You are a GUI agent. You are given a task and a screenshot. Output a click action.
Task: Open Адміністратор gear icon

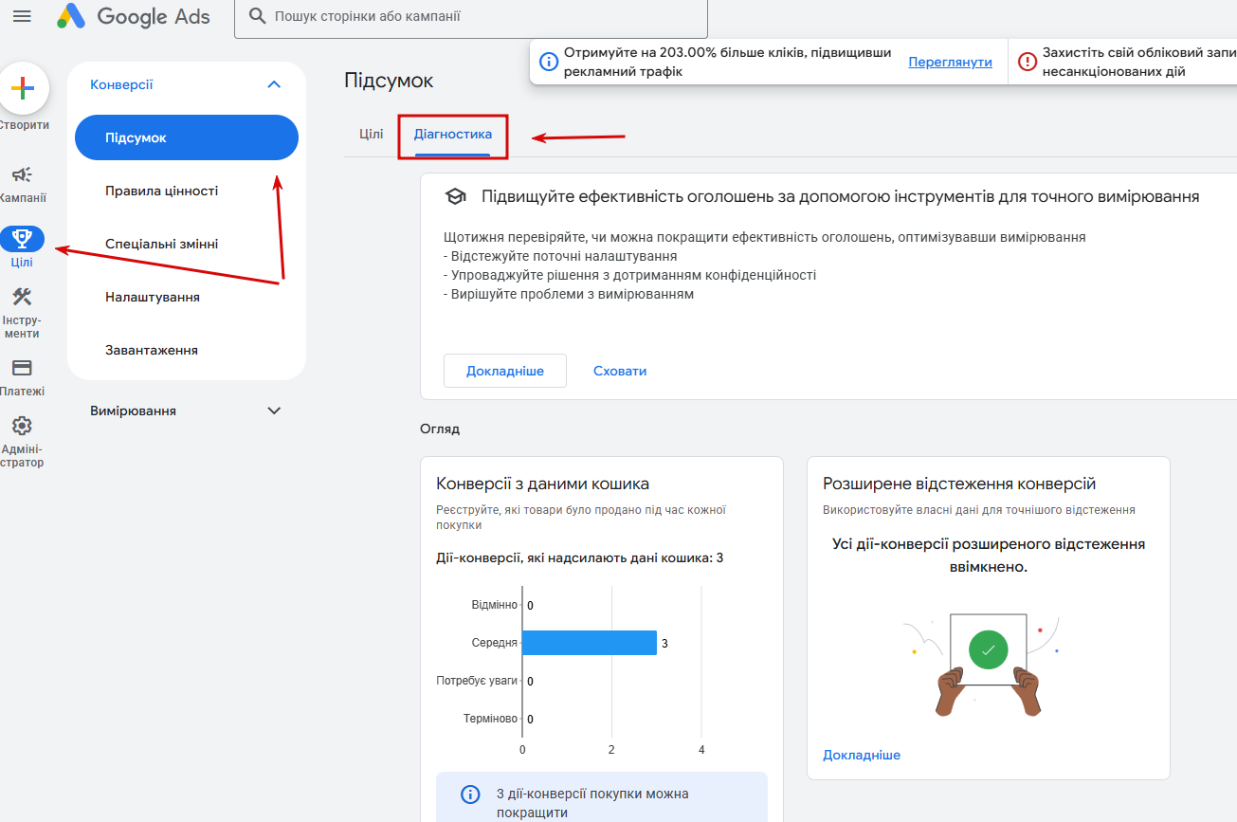22,426
